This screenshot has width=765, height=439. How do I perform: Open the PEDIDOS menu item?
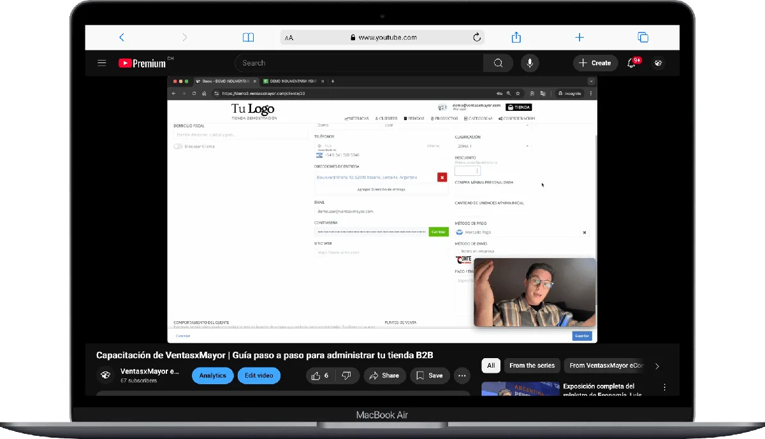[x=414, y=119]
